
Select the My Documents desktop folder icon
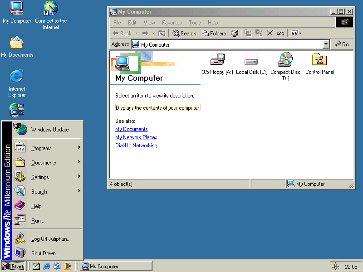coord(17,47)
